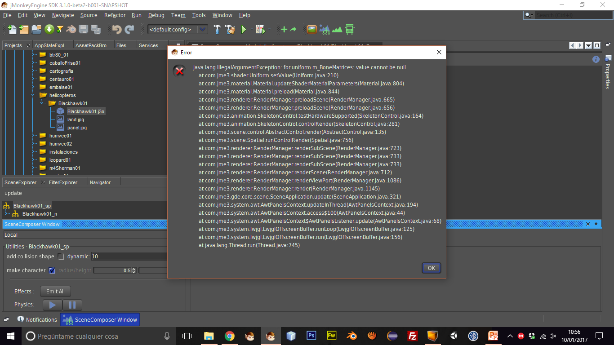Click the green vehicle toolbar icon
The image size is (614, 345).
(x=350, y=29)
